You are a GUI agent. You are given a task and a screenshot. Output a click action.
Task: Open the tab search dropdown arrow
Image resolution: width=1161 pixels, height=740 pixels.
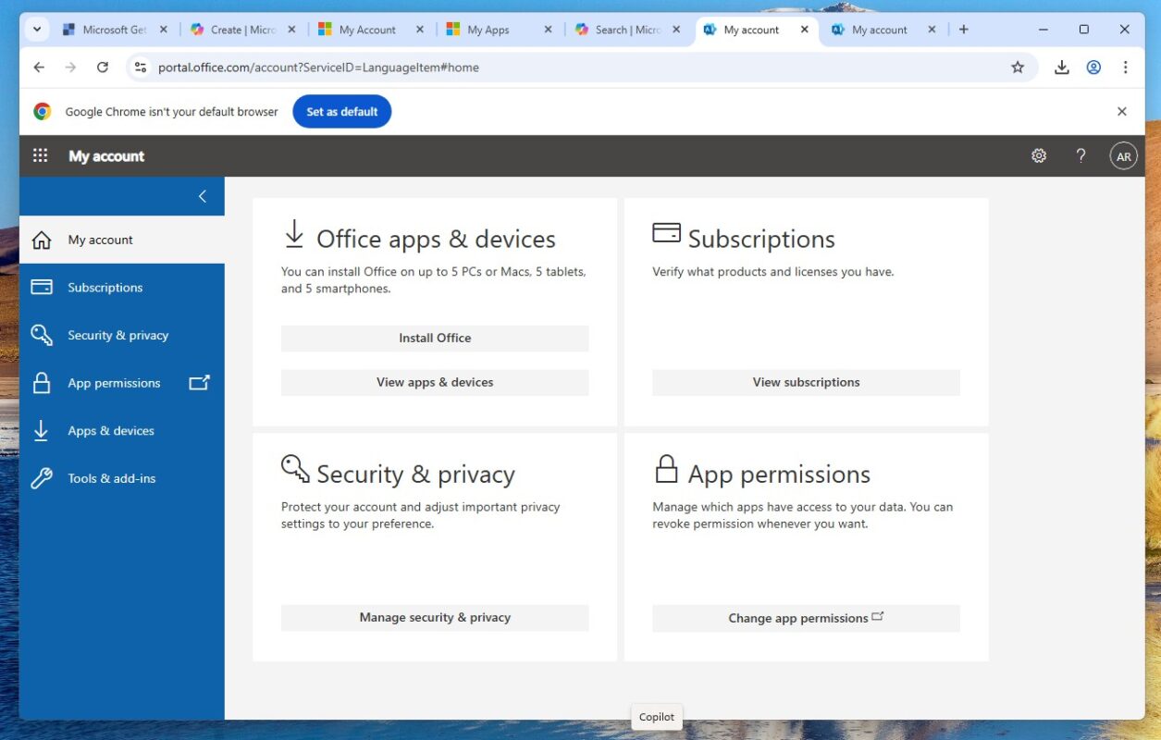(37, 30)
